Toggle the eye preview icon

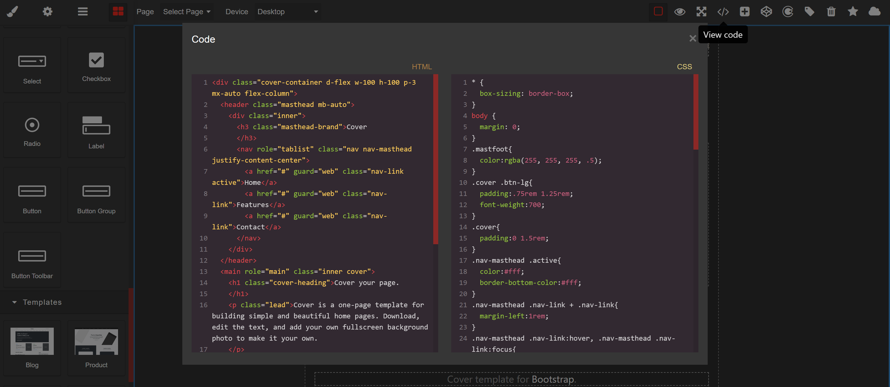pos(680,11)
